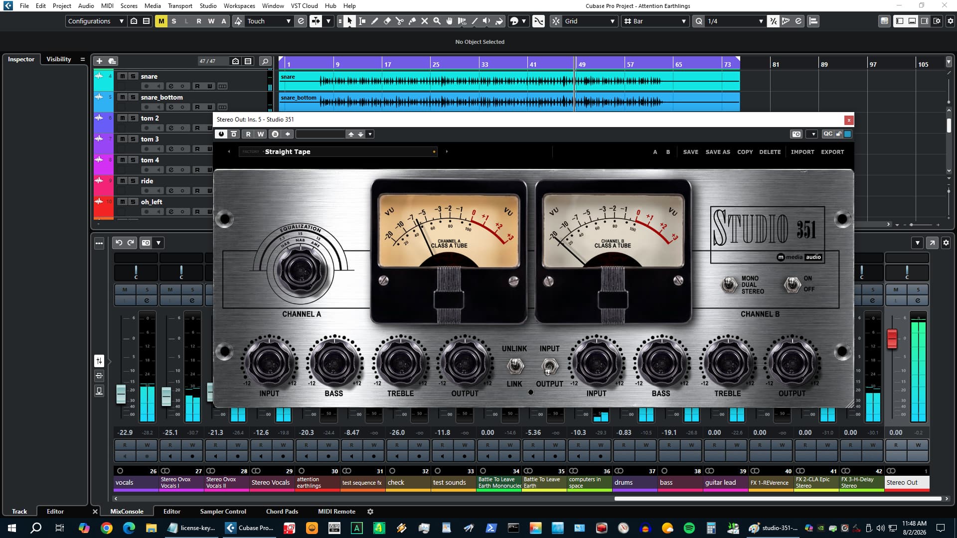The image size is (957, 538).
Task: Select the Erase tool in toolbar
Action: [387, 21]
